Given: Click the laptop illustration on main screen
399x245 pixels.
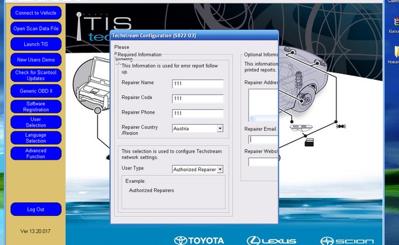Looking at the screenshot, I should (93, 83).
